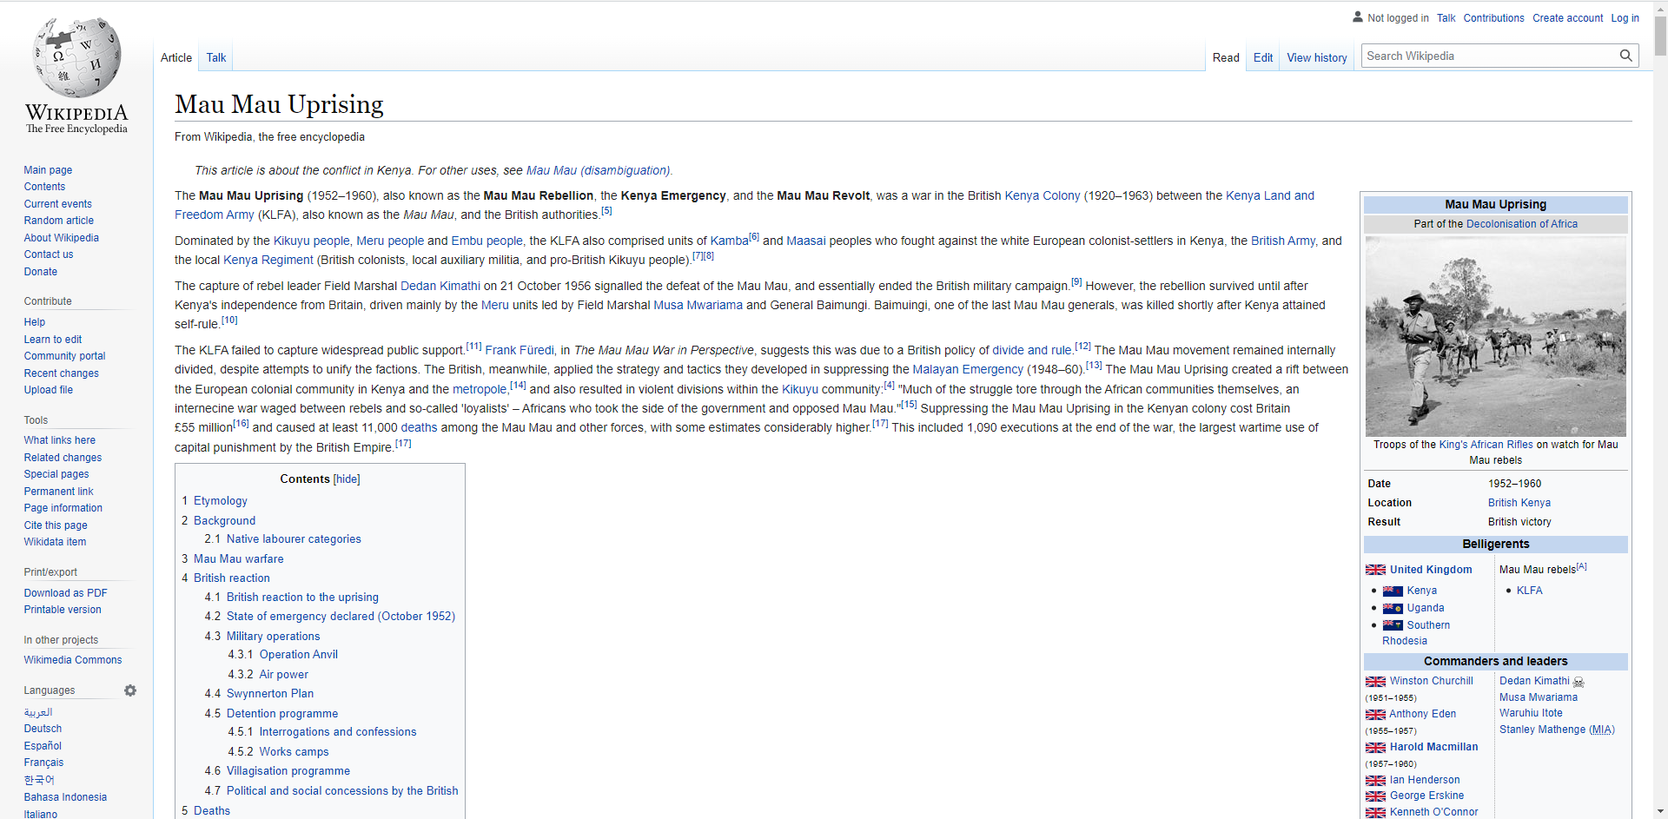Screen dimensions: 1668x819
Task: Click the Wikipedia globe logo
Action: point(76,57)
